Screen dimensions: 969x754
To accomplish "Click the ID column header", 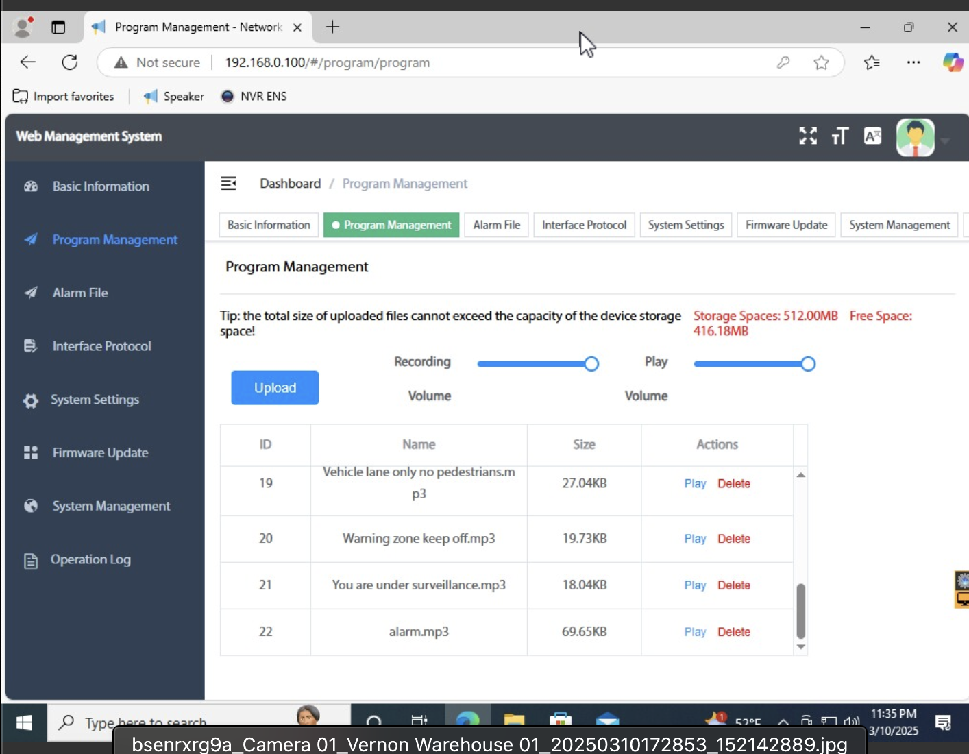I will 265,445.
